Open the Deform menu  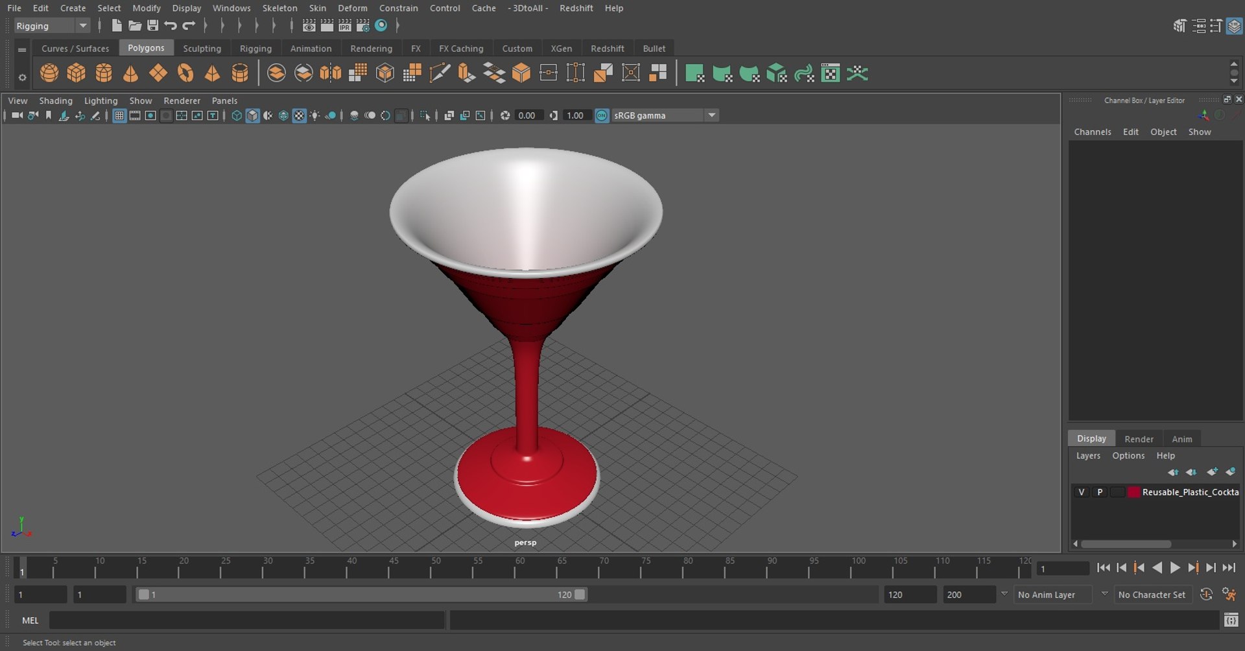point(352,8)
